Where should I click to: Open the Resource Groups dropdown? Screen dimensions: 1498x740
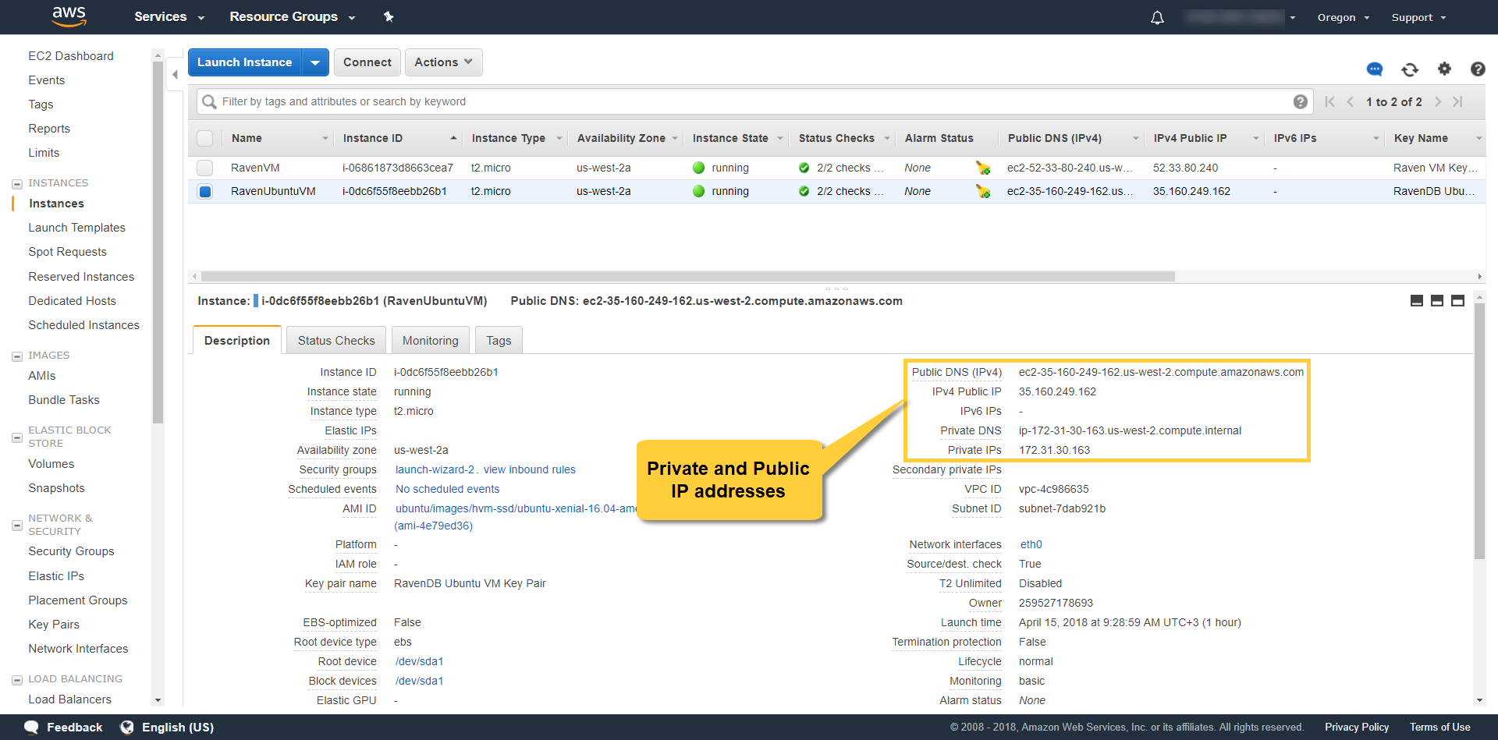point(293,16)
